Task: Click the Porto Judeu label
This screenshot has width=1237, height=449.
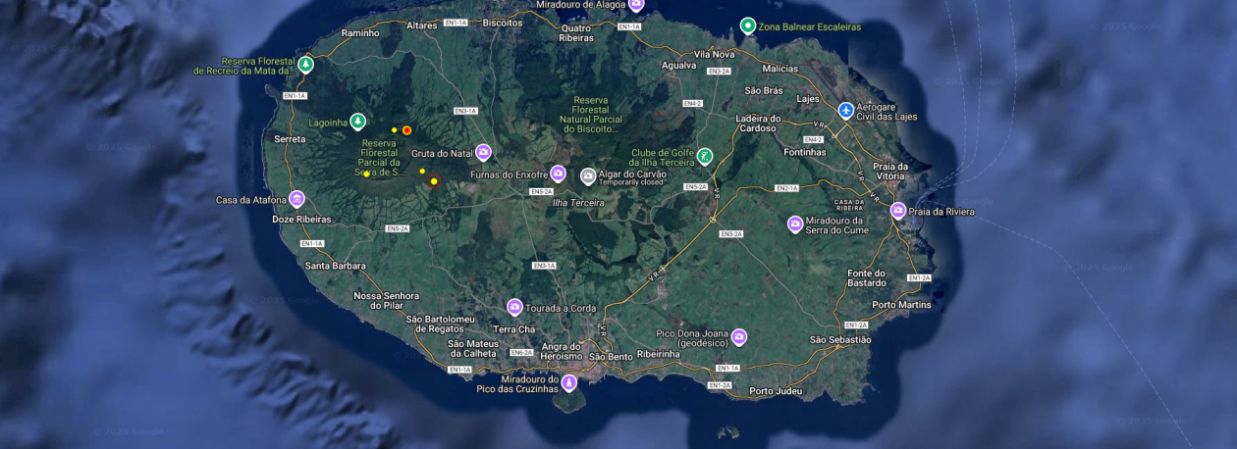Action: [775, 392]
